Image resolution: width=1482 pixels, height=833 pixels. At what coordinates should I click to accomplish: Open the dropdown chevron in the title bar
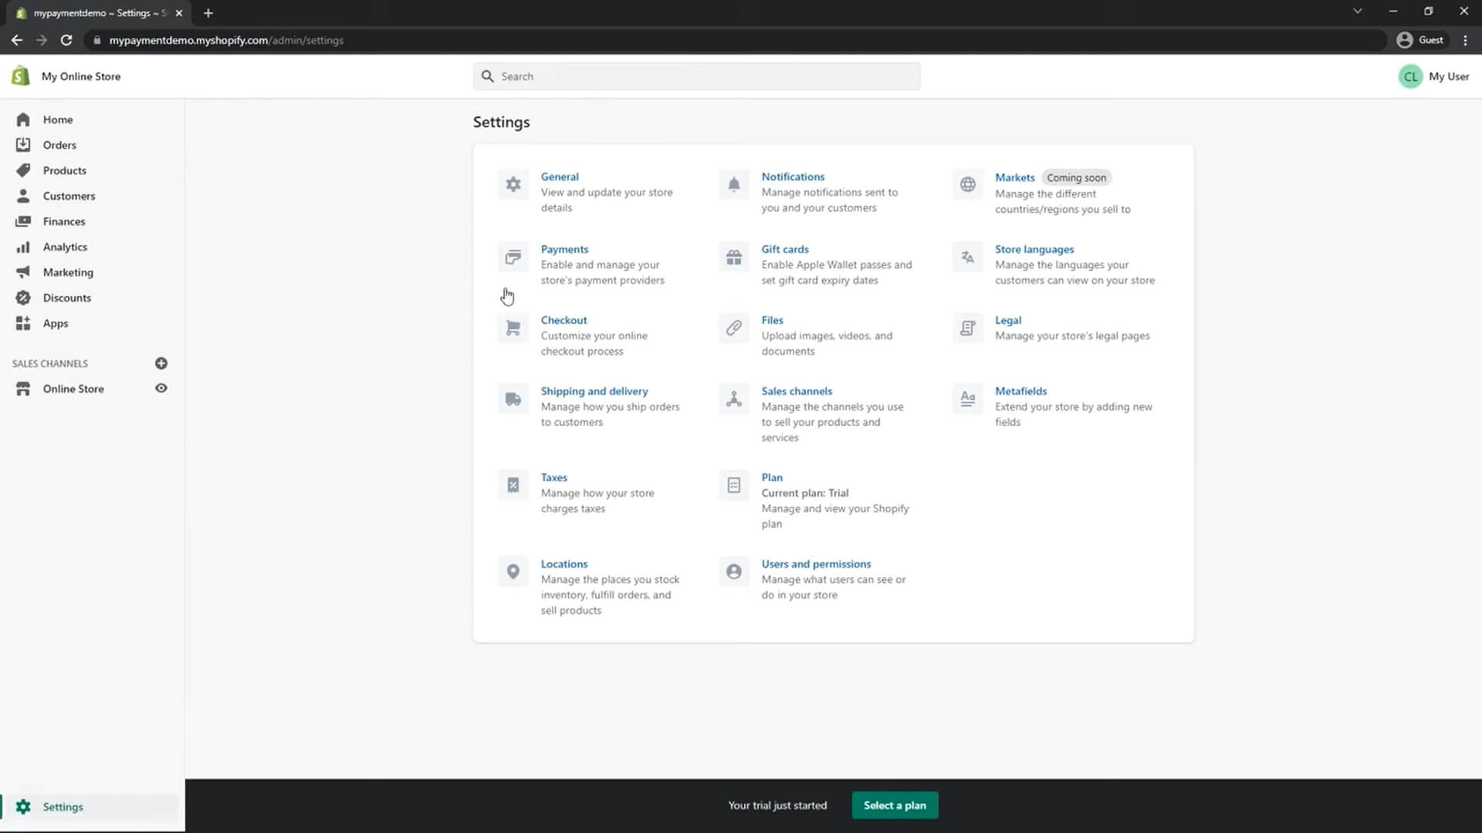pos(1357,11)
